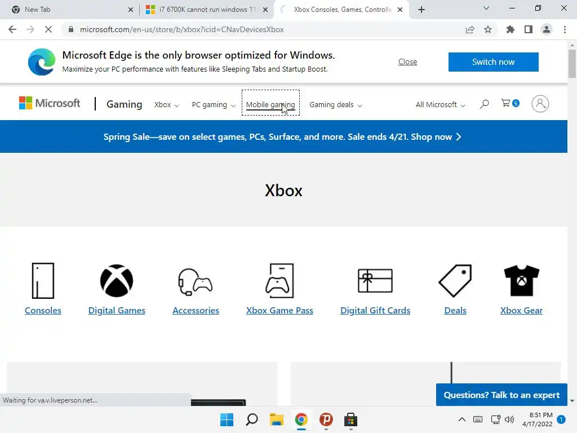577x433 pixels.
Task: Click the sign-in account avatar icon
Action: click(x=540, y=104)
